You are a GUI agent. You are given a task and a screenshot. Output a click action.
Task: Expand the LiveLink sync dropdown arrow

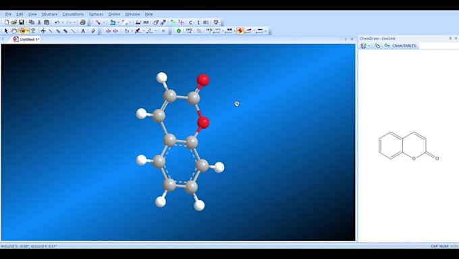[369, 46]
